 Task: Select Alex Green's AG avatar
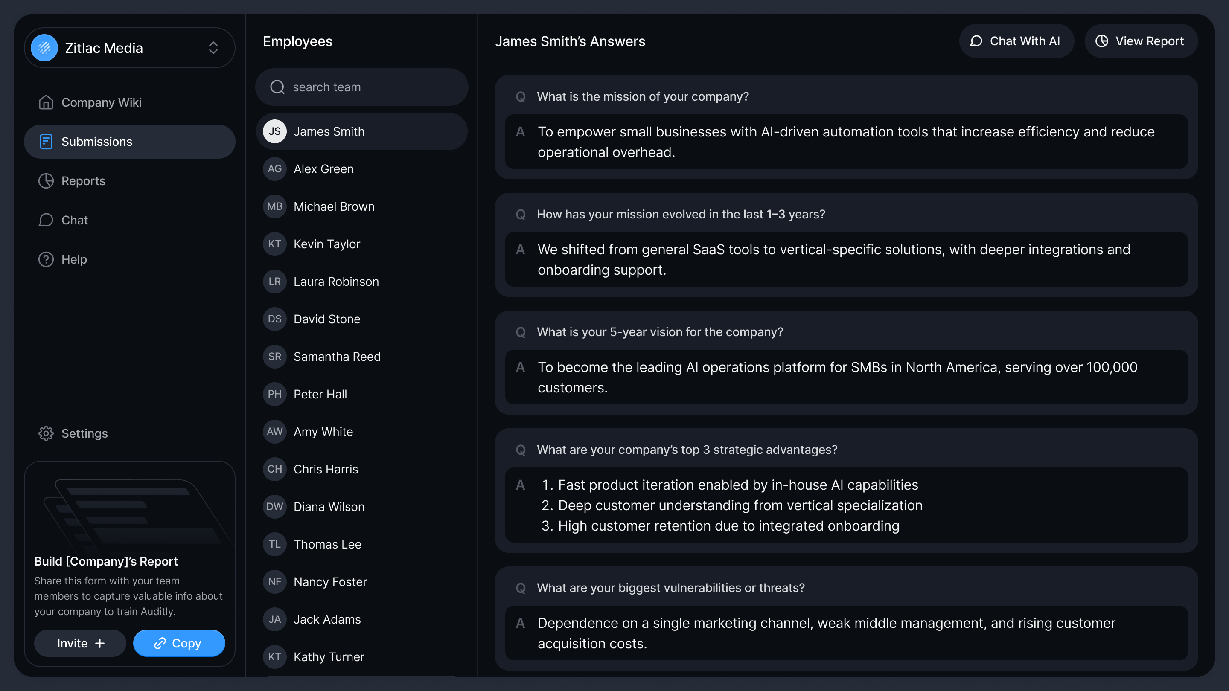[x=274, y=169]
